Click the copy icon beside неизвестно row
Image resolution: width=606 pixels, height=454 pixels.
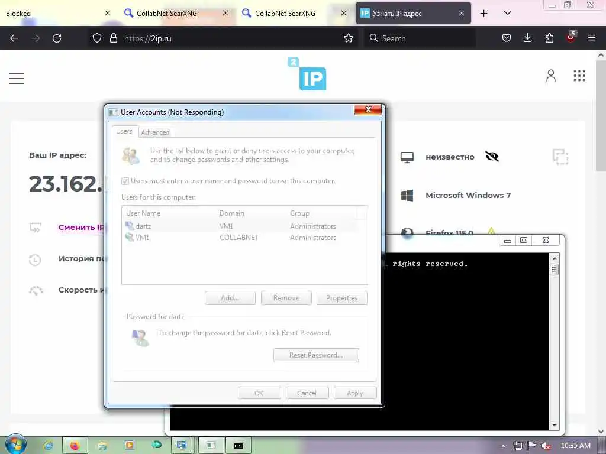pyautogui.click(x=560, y=157)
